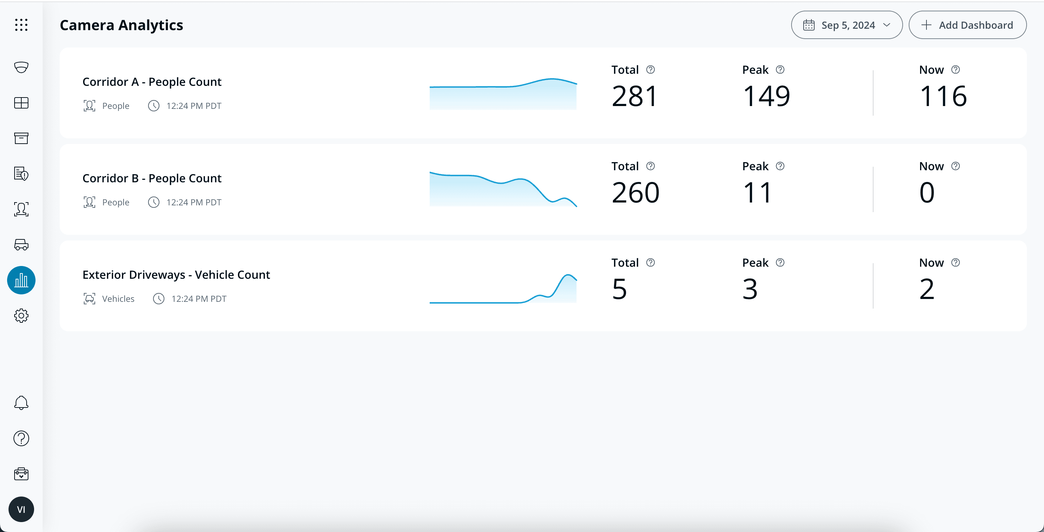View the Total metric help tooltip for Corridor A
Screen dimensions: 1044x532
651,70
